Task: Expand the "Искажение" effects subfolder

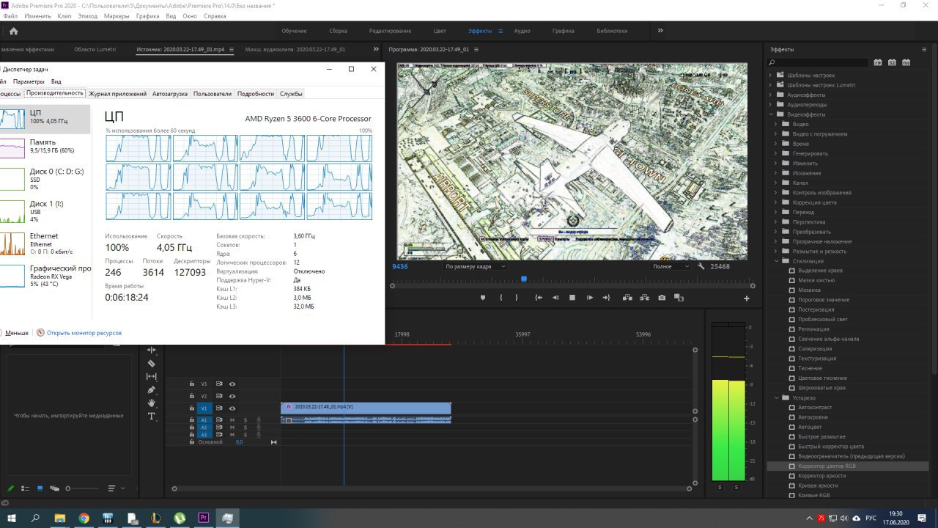Action: 777,173
